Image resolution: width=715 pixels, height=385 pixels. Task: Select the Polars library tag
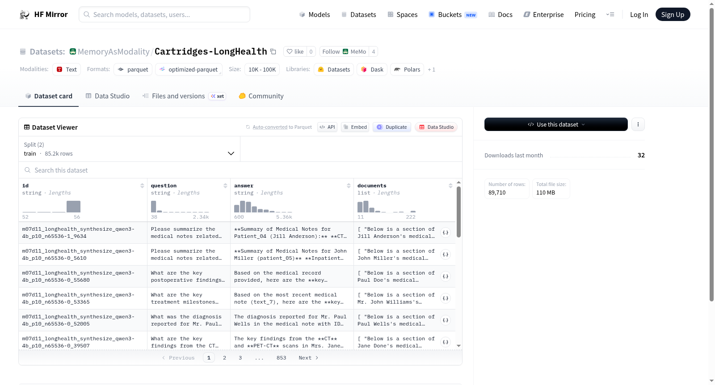407,69
